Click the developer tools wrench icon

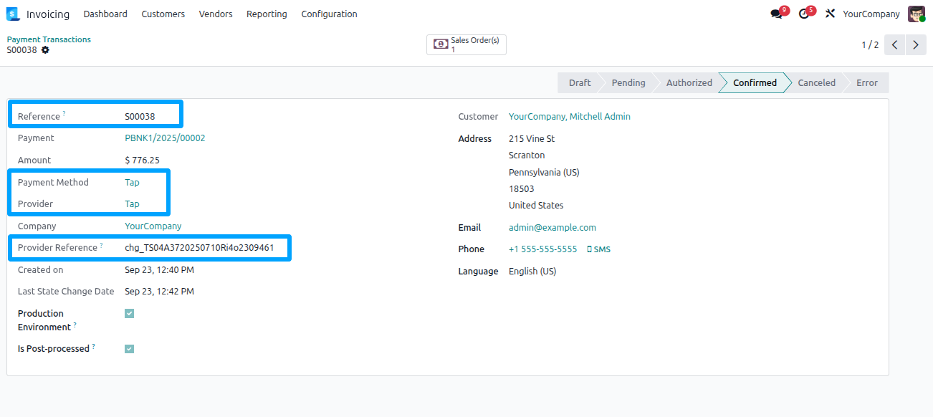pos(831,14)
